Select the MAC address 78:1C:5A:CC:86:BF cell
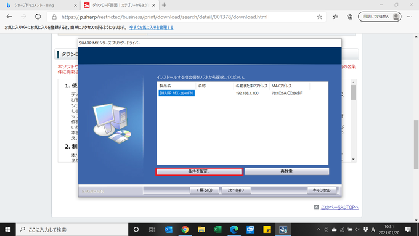419x236 pixels. click(287, 93)
